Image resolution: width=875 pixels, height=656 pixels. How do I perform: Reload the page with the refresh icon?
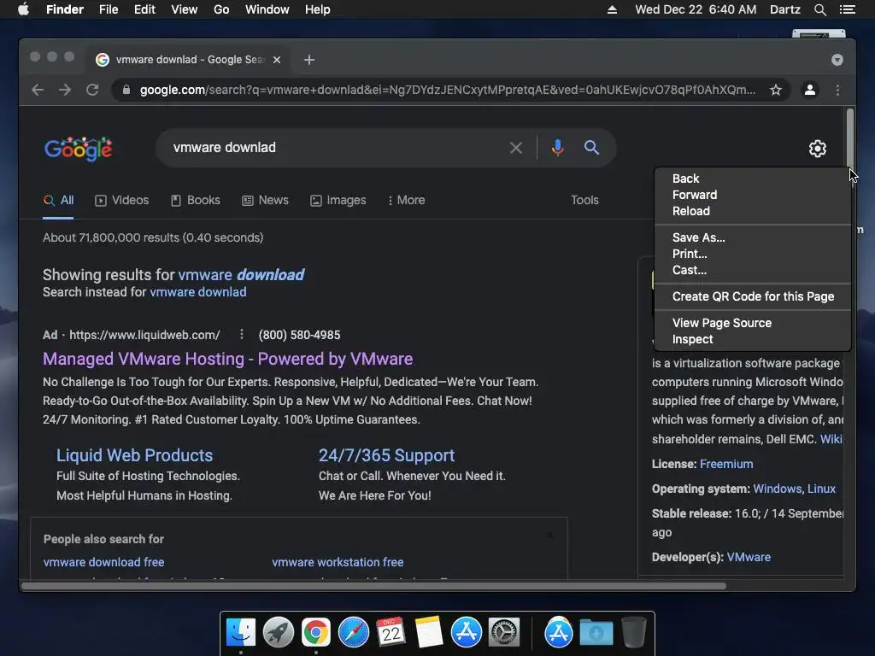tap(92, 90)
